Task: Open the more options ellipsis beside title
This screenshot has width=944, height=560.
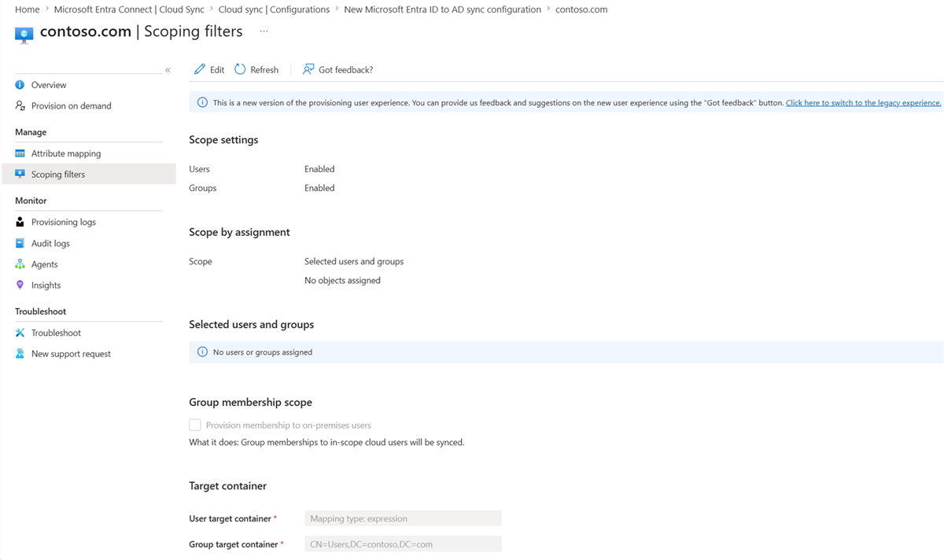Action: pyautogui.click(x=264, y=31)
